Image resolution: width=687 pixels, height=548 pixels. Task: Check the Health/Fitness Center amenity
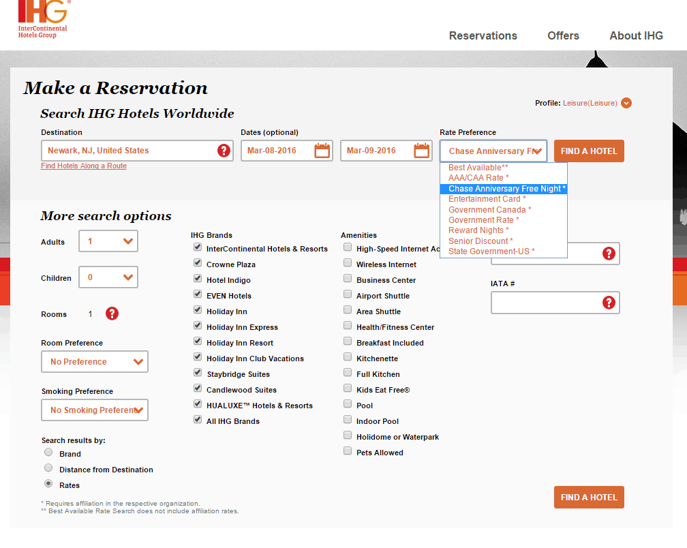pos(348,326)
